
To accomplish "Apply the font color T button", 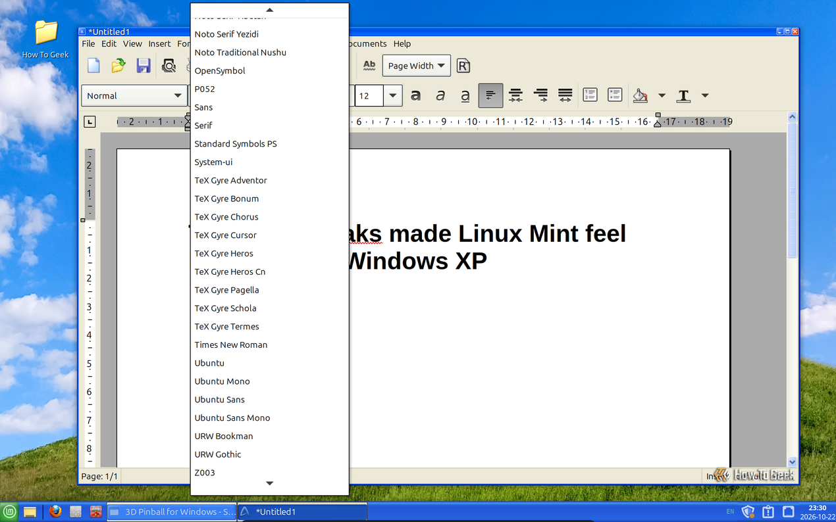I will 684,95.
